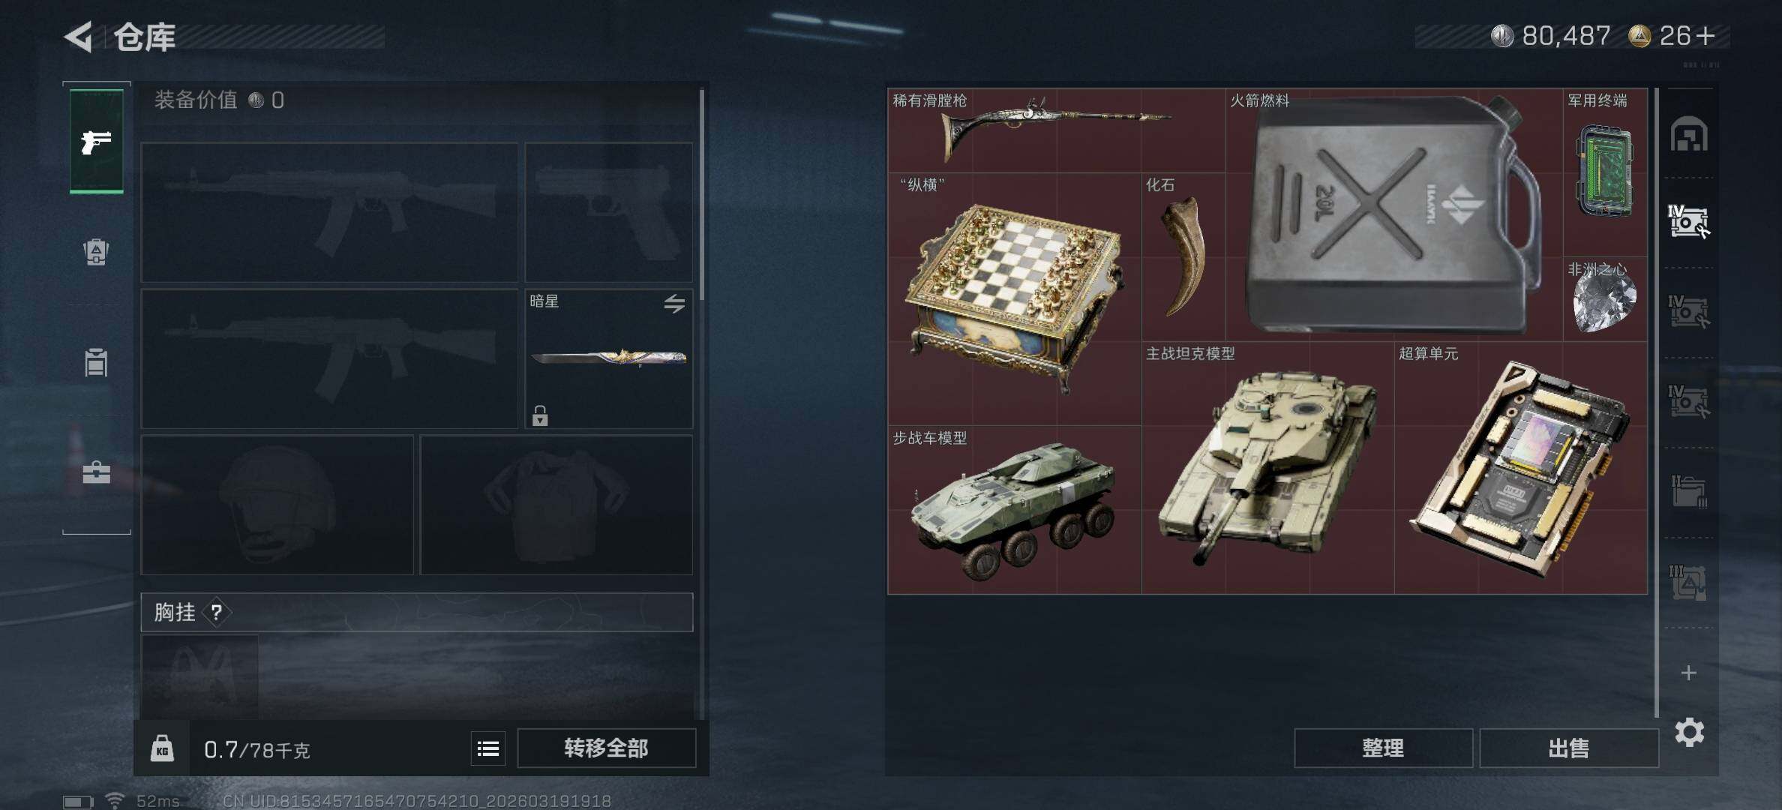Viewport: 1782px width, 810px height.
Task: Open the medical briefcase section icon
Action: pos(96,472)
